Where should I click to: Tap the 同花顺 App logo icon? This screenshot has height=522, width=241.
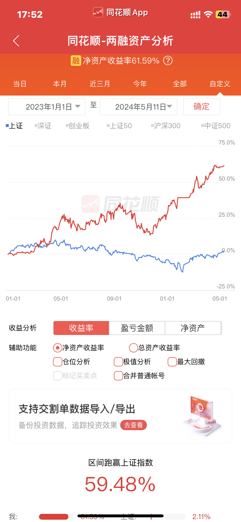[98, 13]
